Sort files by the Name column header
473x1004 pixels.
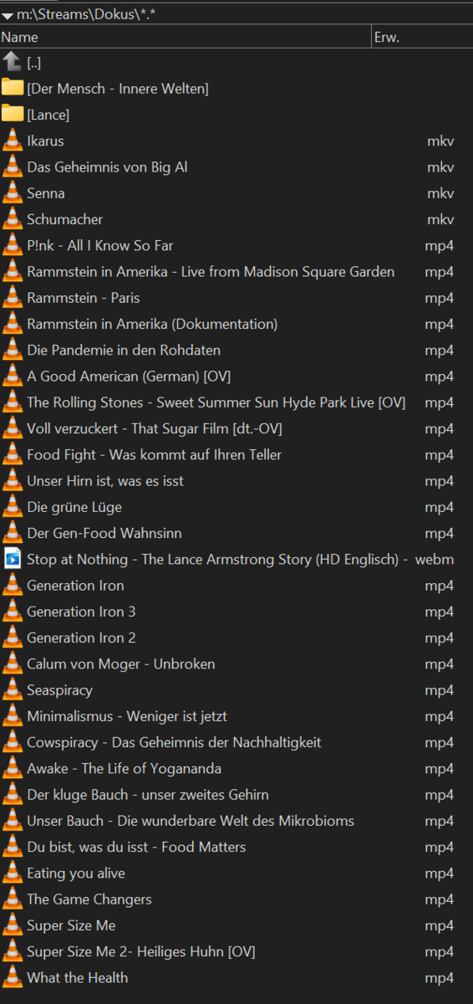[186, 37]
